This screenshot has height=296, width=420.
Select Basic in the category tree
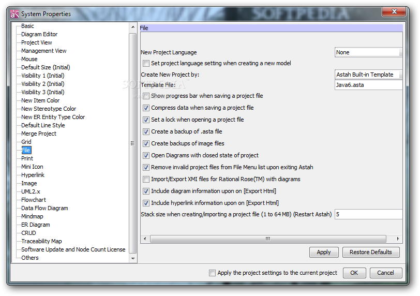[x=27, y=26]
